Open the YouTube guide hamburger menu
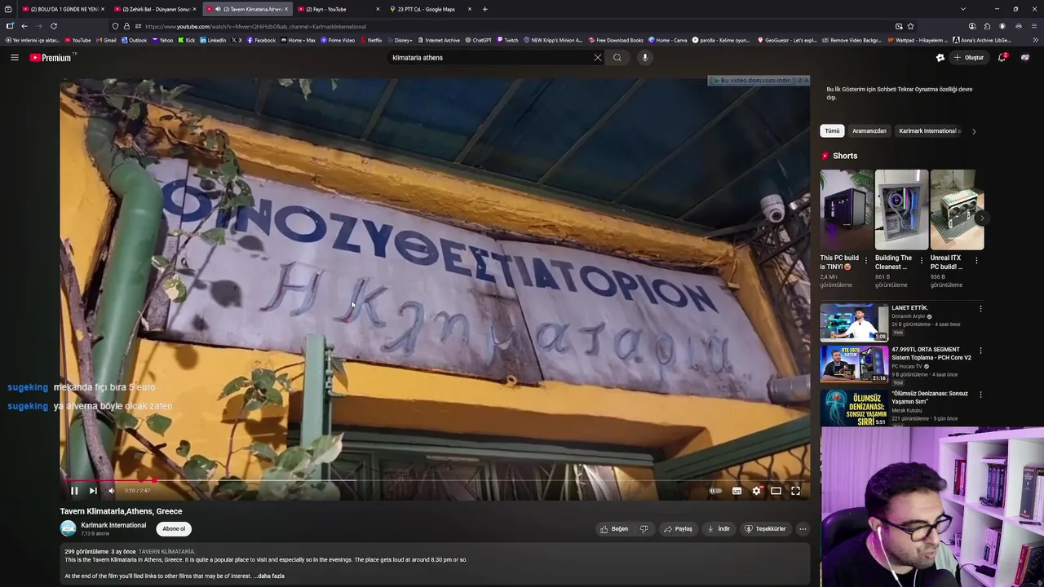 pos(15,58)
